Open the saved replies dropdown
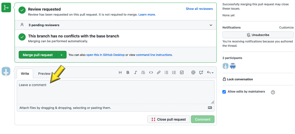The width and height of the screenshot is (295, 134). 210,73
